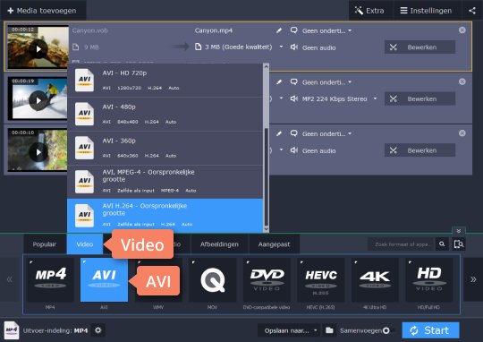Expand the 3 MB quality dropdown arrow
483x342 pixels.
[281, 47]
